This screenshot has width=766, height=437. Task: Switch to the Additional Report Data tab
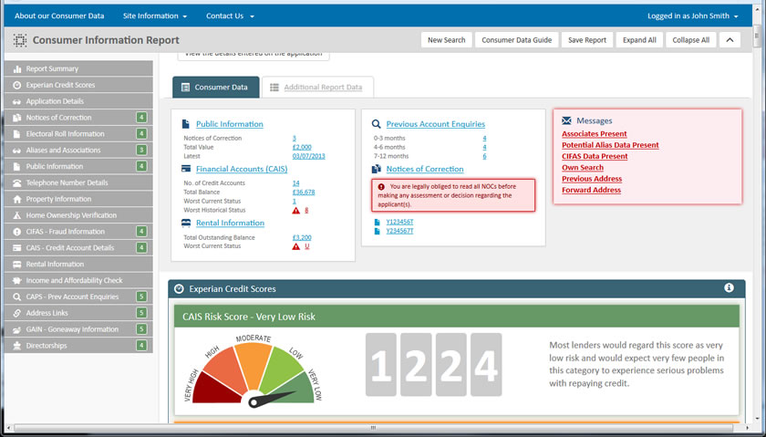point(318,87)
